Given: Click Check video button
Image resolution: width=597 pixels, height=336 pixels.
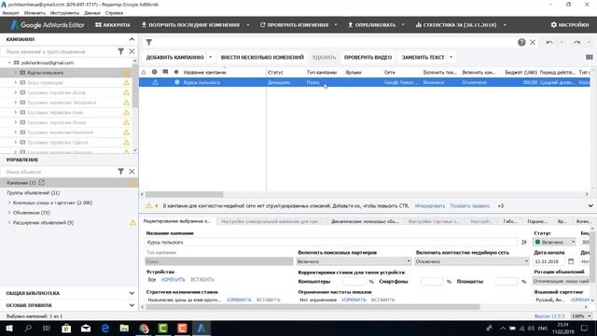Looking at the screenshot, I should pyautogui.click(x=368, y=57).
